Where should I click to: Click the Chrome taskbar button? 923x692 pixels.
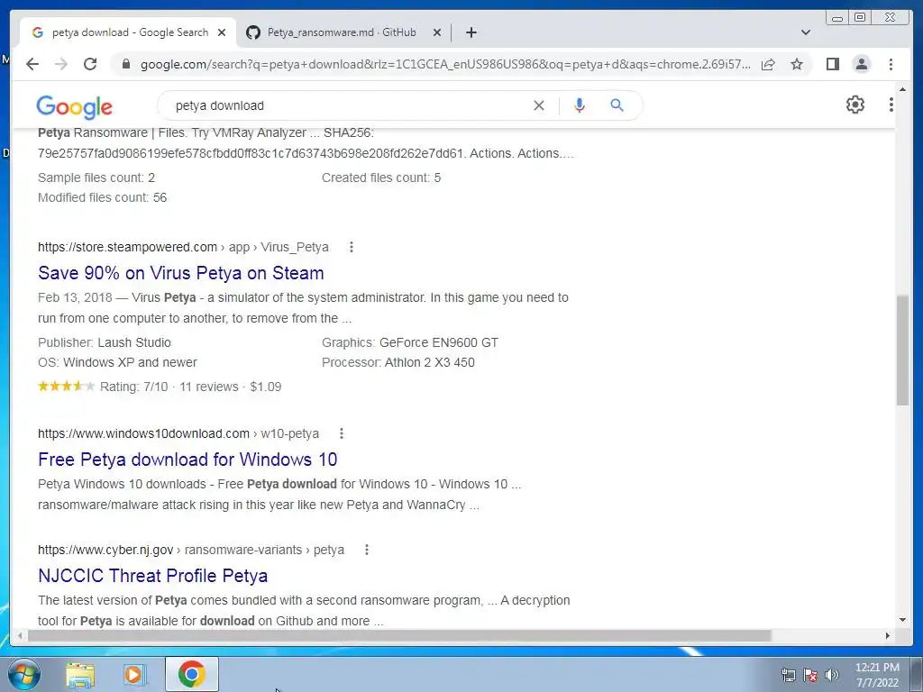(x=192, y=674)
